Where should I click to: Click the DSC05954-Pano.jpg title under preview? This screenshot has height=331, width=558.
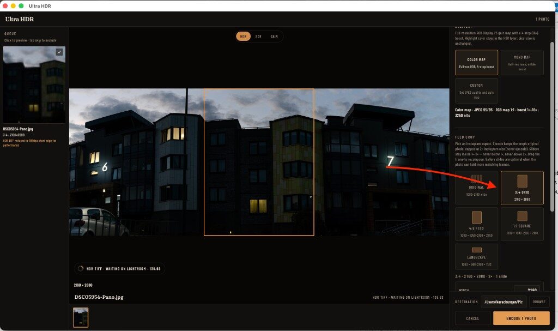click(x=99, y=297)
